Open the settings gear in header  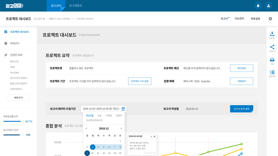270,18
